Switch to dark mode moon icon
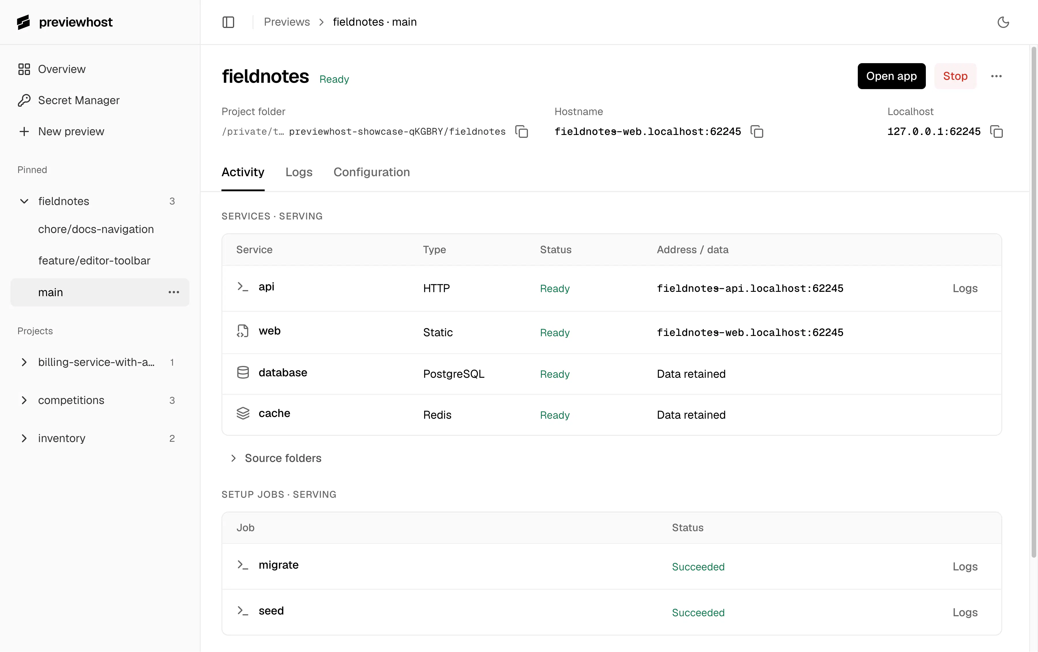 tap(1003, 22)
